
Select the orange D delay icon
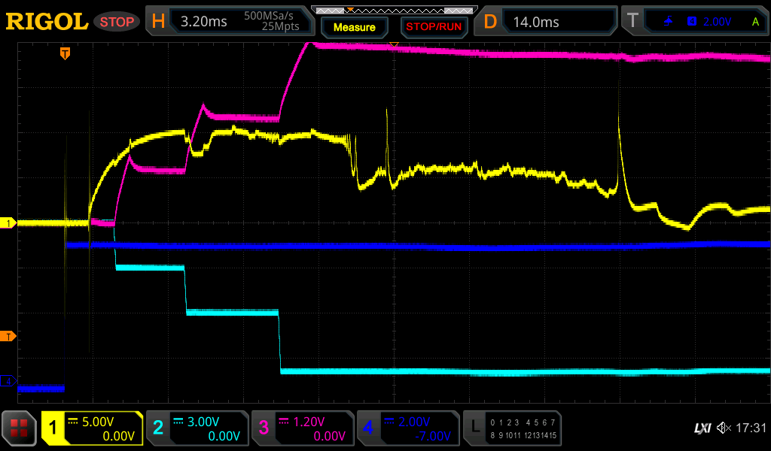coord(491,22)
